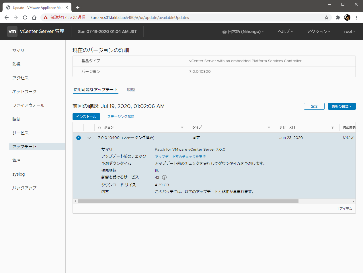Expand the root user menu
Screen dimensions: 363x273
tap(350, 32)
